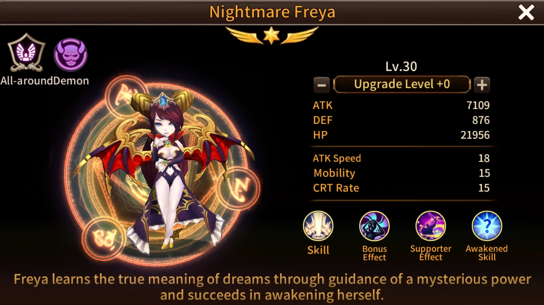The height and width of the screenshot is (305, 544).
Task: Decrease upgrade level with minus button
Action: 322,85
